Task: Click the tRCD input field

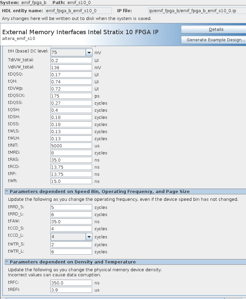Action: tap(71, 167)
